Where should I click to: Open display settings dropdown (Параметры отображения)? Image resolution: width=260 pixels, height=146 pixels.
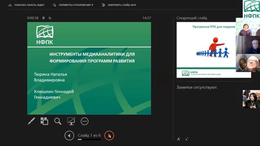[x=73, y=5]
